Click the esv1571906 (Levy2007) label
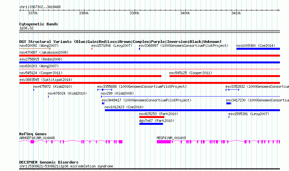The height and width of the screenshot is (171, 289). coord(112,46)
